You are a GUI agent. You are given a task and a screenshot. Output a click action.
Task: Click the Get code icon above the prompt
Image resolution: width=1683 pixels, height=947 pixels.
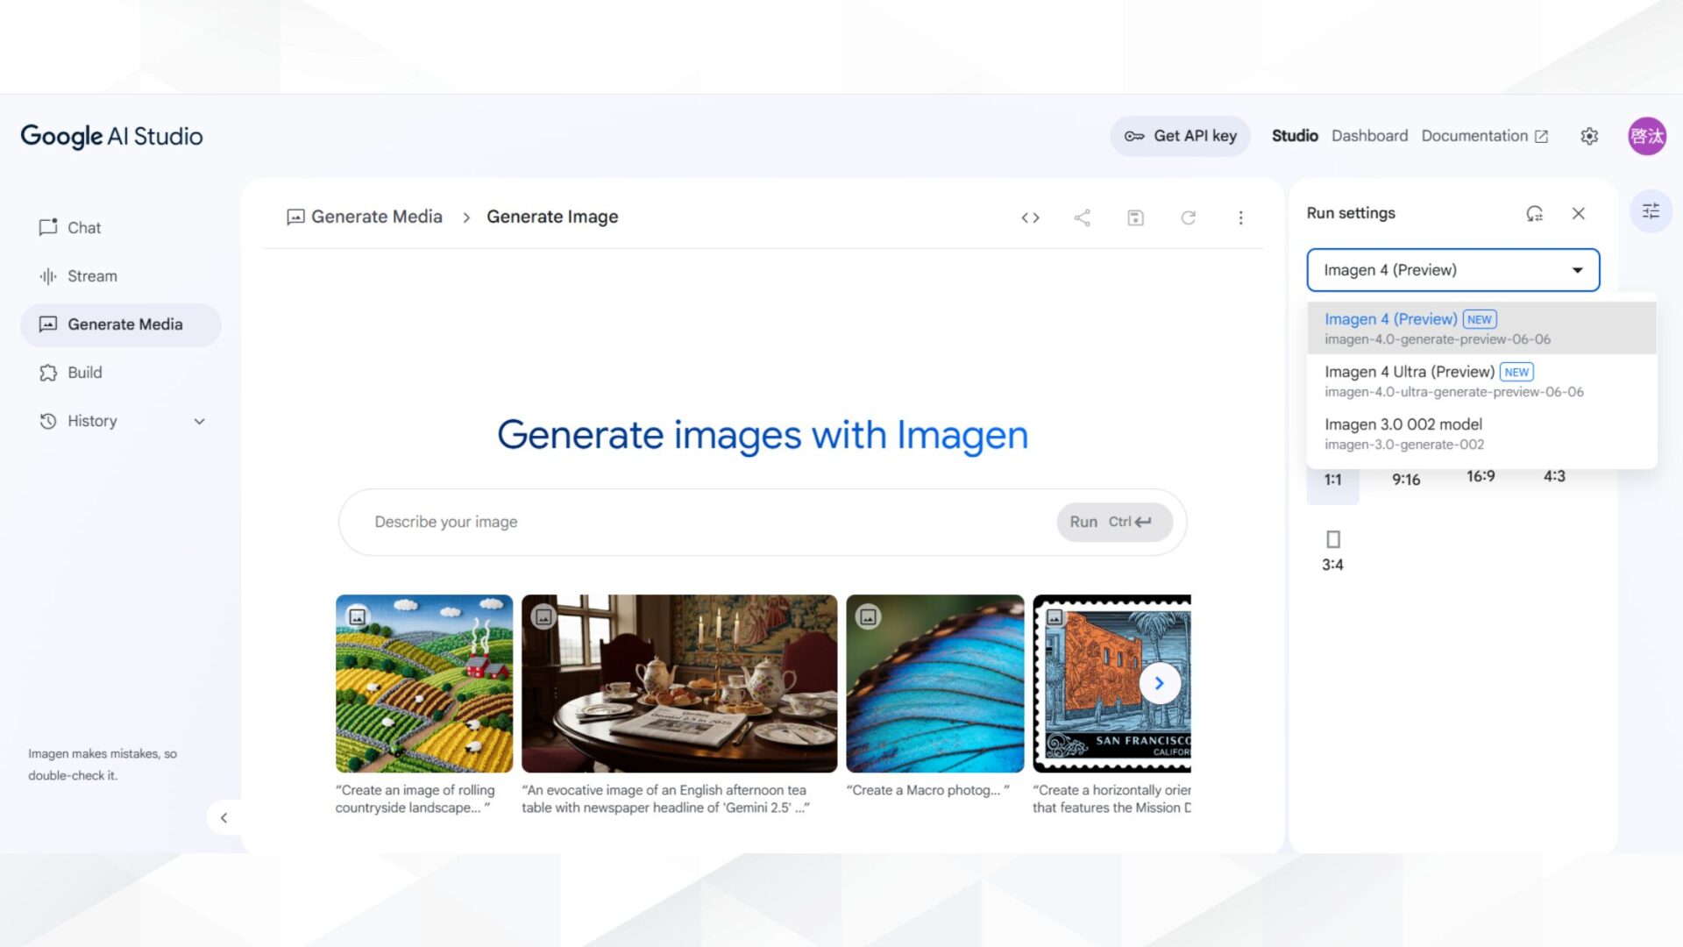pyautogui.click(x=1030, y=217)
